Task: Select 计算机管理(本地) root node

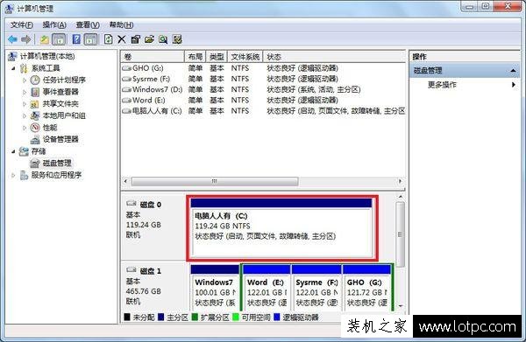Action: point(47,56)
